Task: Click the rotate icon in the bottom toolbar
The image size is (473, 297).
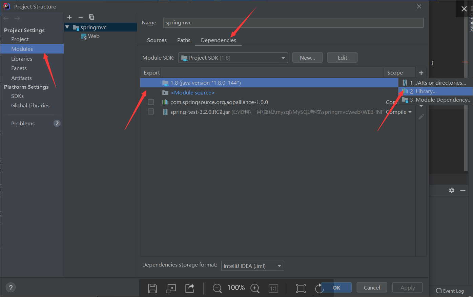Action: pos(318,288)
